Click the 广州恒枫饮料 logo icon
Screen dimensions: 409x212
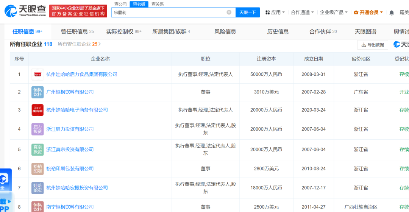pyautogui.click(x=37, y=92)
